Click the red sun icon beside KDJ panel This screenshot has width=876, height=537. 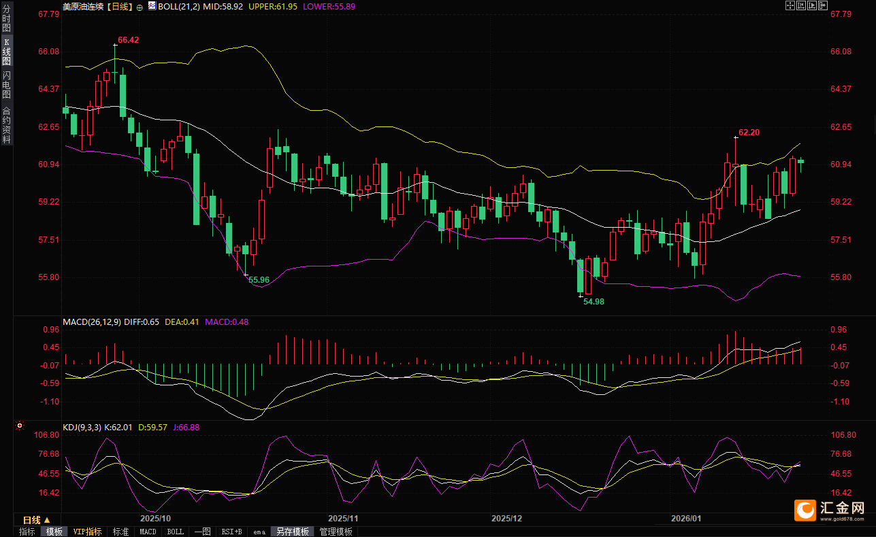[x=20, y=426]
